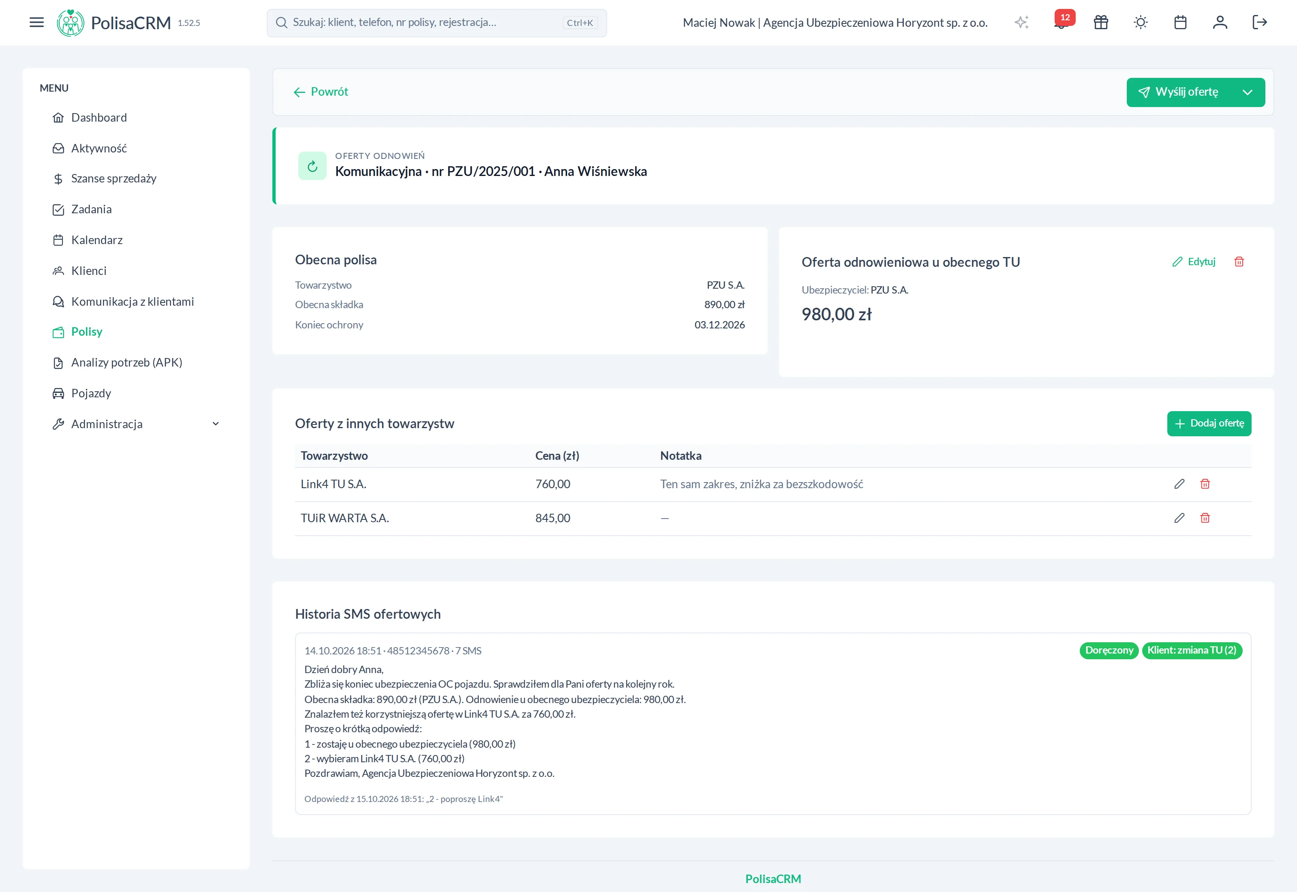The height and width of the screenshot is (892, 1297).
Task: Click the AI sparkle icon in header
Action: point(1022,22)
